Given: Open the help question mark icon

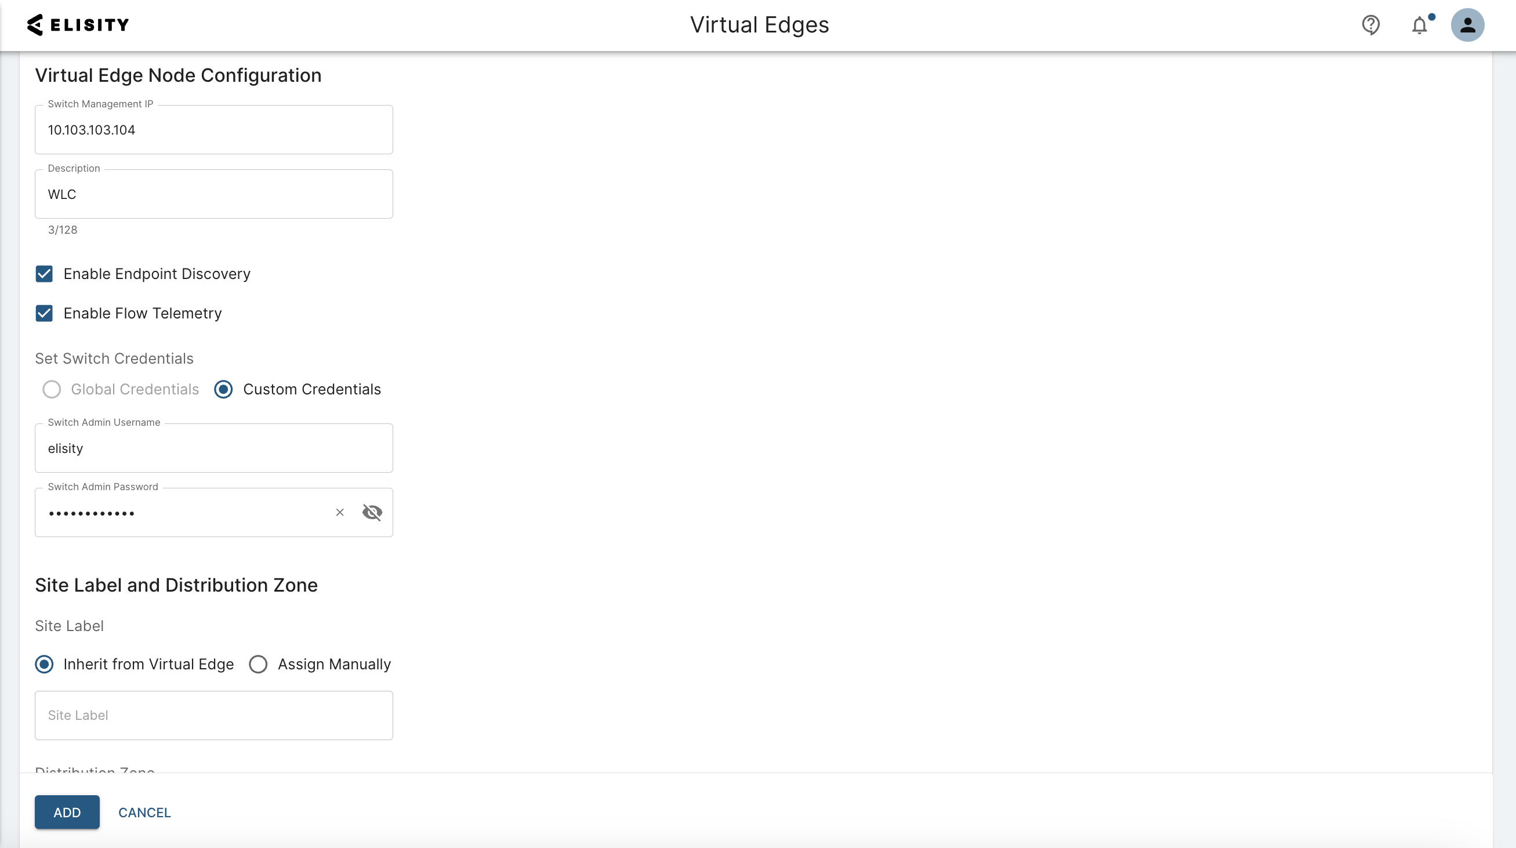Looking at the screenshot, I should (x=1370, y=25).
